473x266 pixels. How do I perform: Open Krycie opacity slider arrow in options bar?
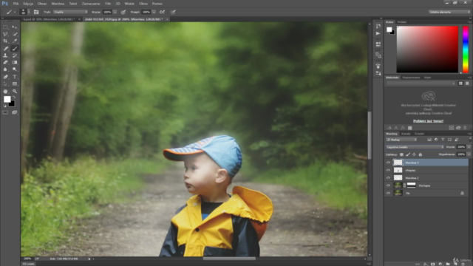pyautogui.click(x=115, y=12)
